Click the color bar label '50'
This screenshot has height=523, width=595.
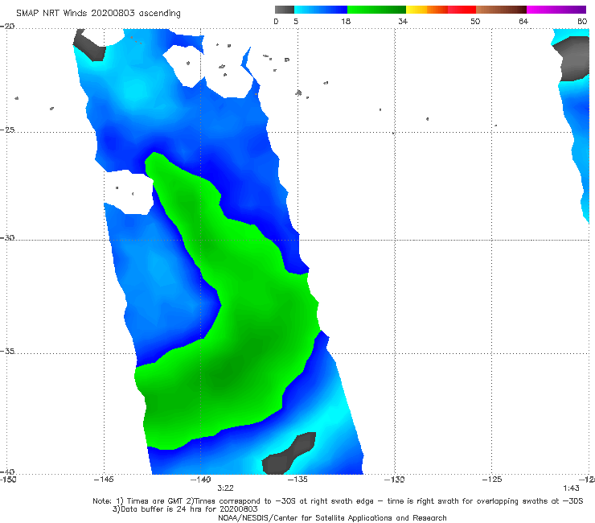click(475, 21)
